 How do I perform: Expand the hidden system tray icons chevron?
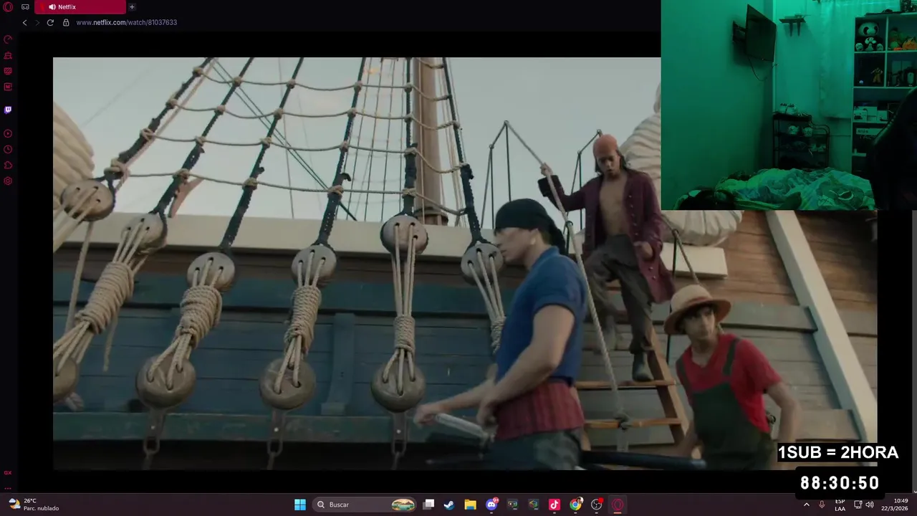pos(807,505)
